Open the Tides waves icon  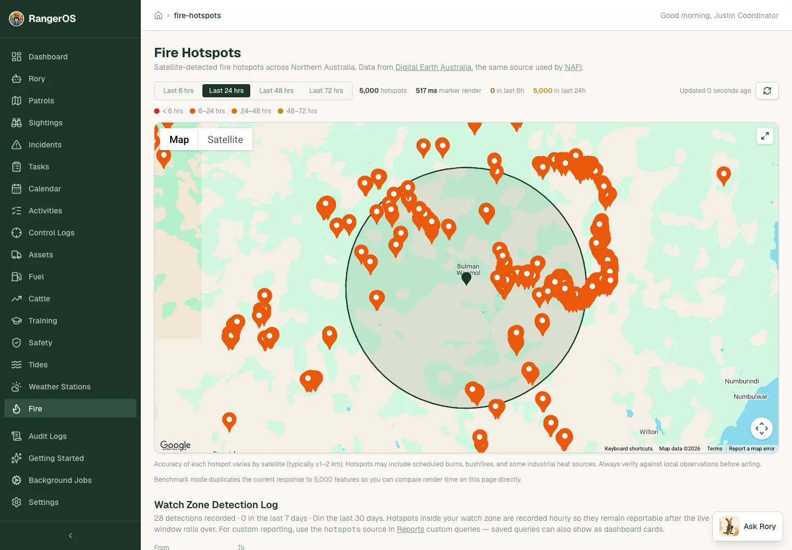coord(16,365)
